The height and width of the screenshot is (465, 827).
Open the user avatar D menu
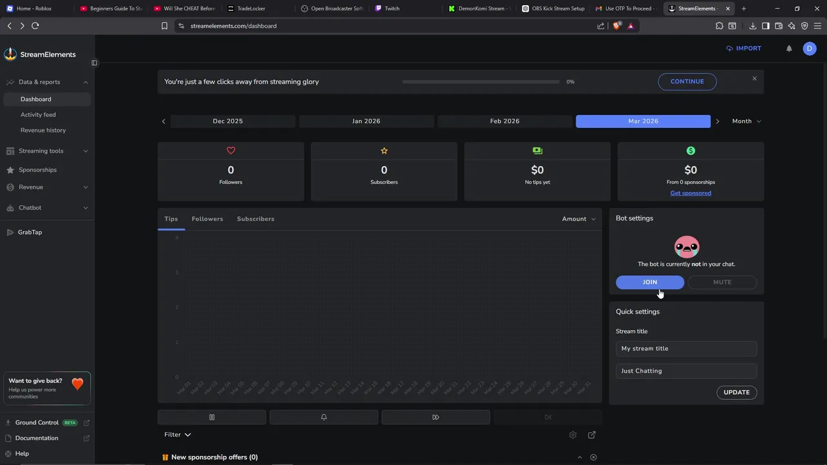coord(810,48)
